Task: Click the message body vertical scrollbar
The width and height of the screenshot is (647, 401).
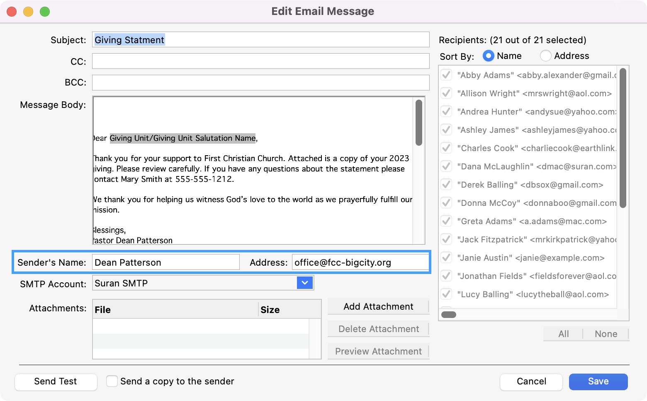Action: coord(419,123)
